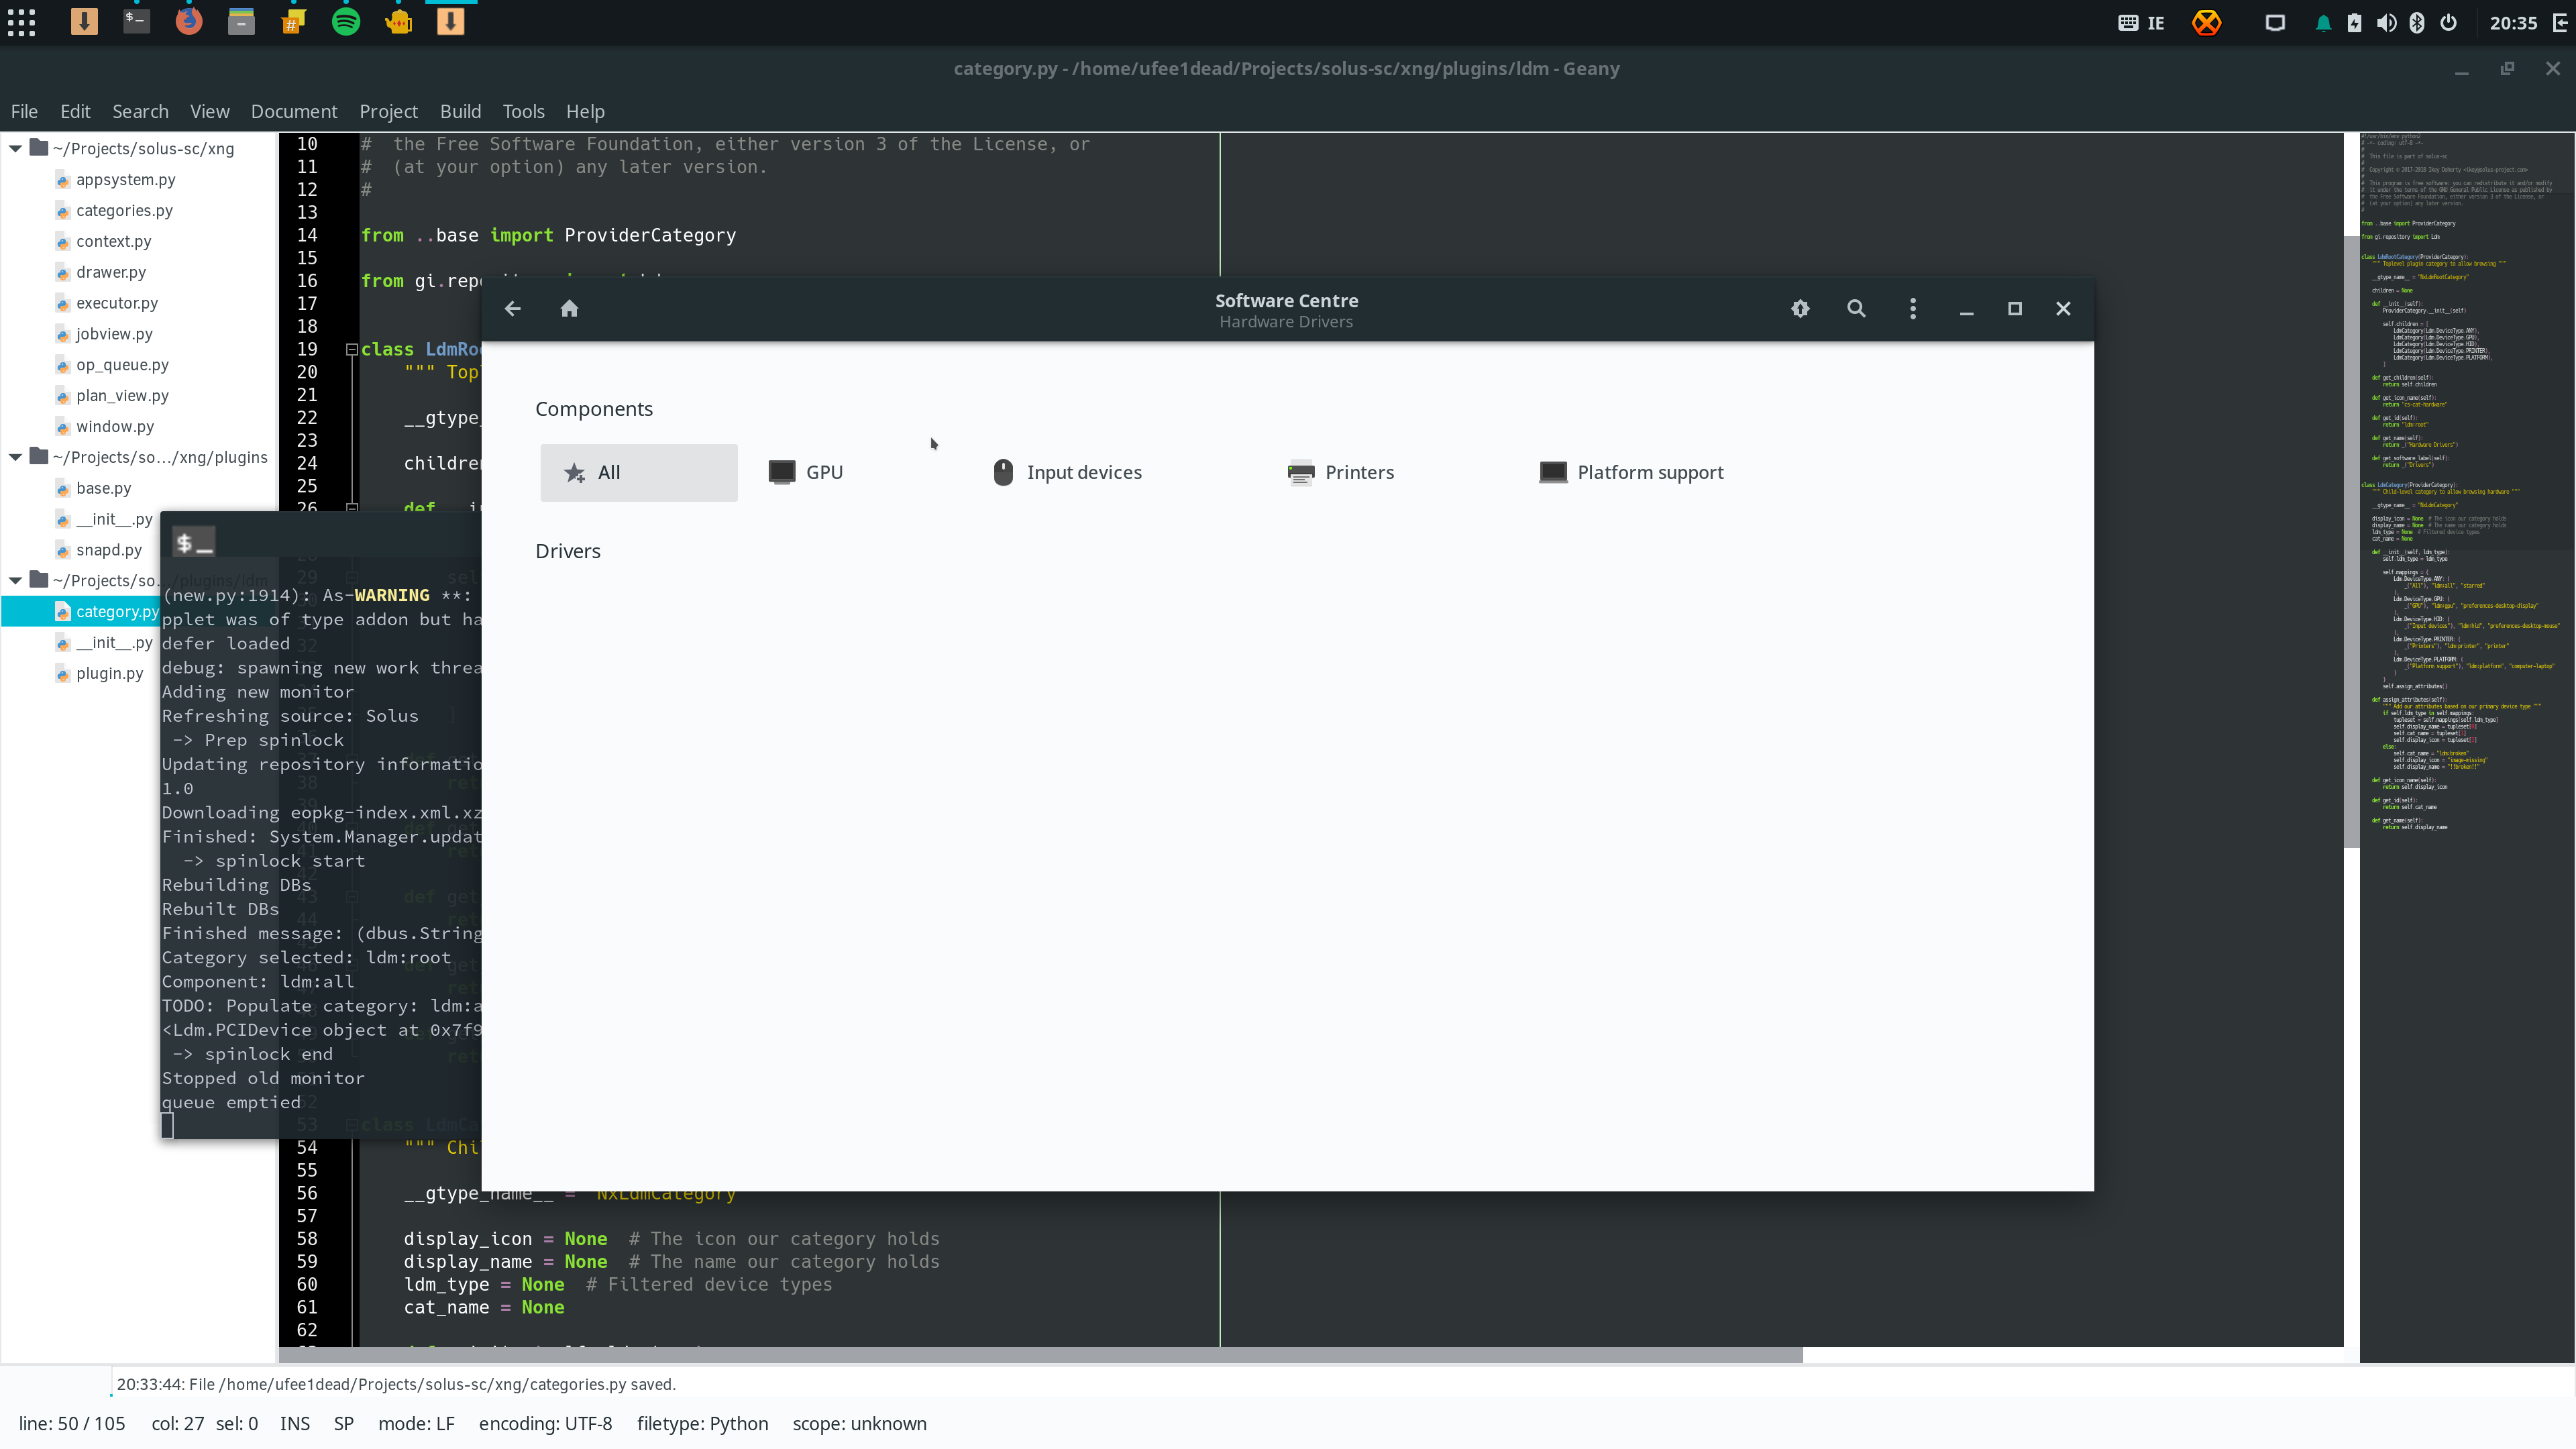Go back in Software Centre
The height and width of the screenshot is (1449, 2576).
[x=513, y=309]
